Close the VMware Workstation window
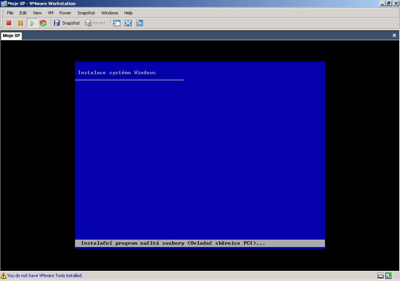The image size is (400, 281). click(396, 4)
